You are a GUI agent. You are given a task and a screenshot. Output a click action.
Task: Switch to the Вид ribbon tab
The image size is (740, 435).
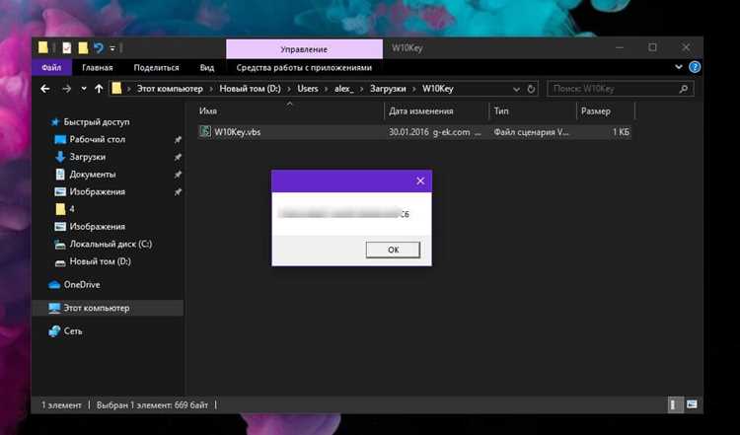[x=207, y=67]
